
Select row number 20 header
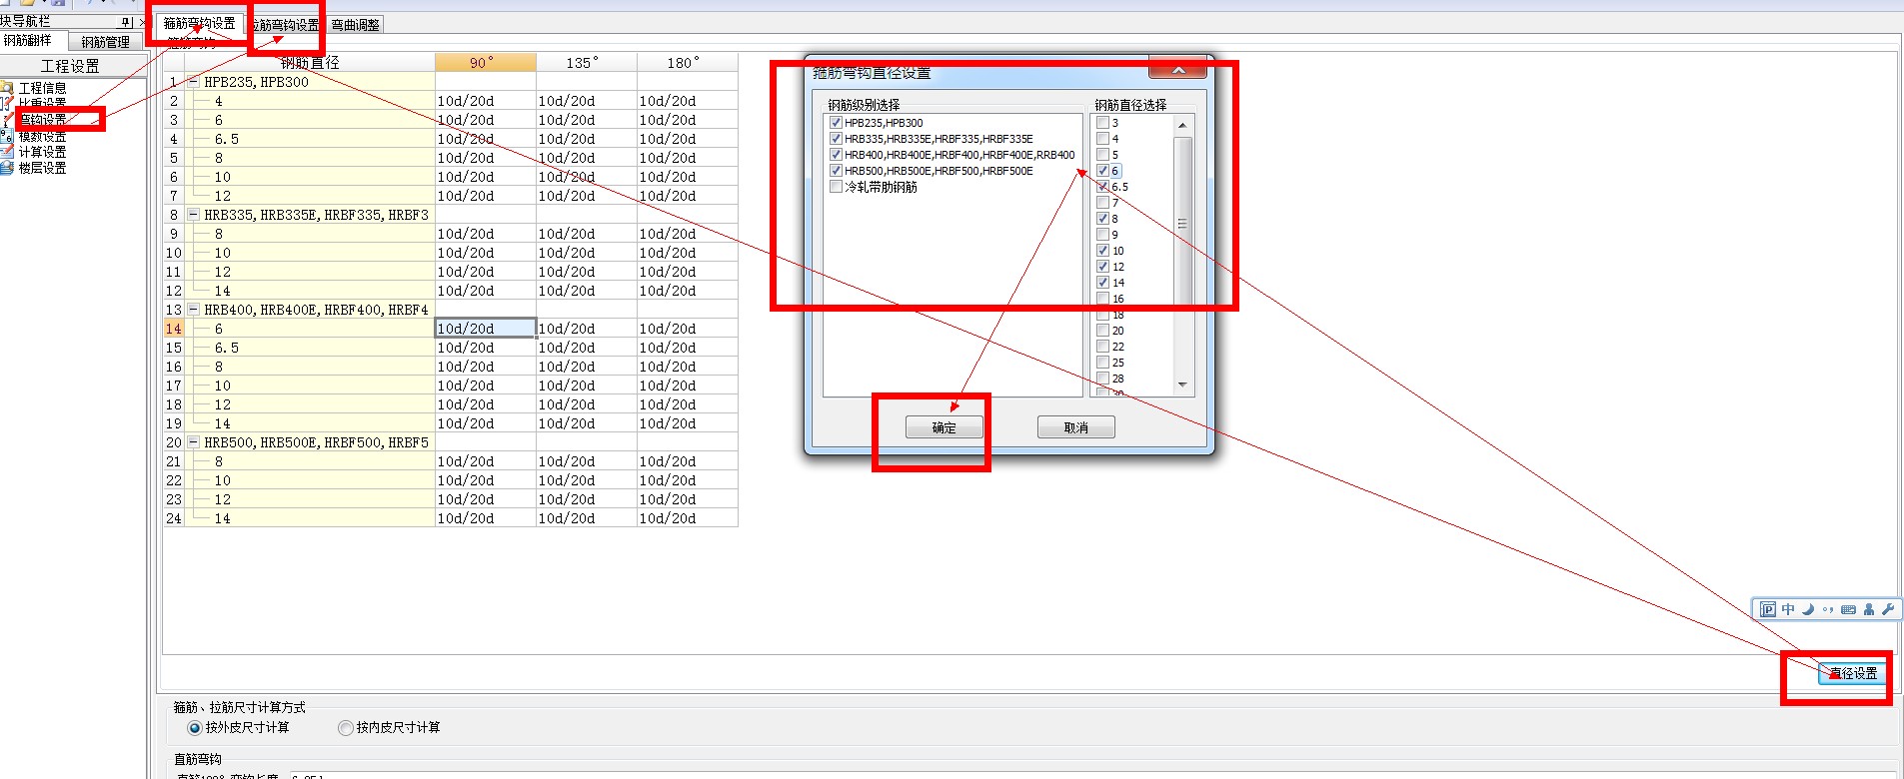174,442
